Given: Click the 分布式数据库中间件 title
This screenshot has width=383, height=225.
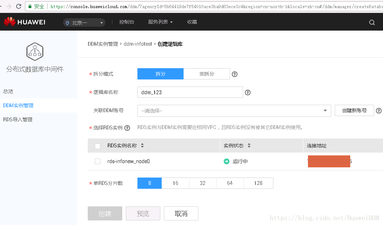Looking at the screenshot, I should click(x=35, y=69).
